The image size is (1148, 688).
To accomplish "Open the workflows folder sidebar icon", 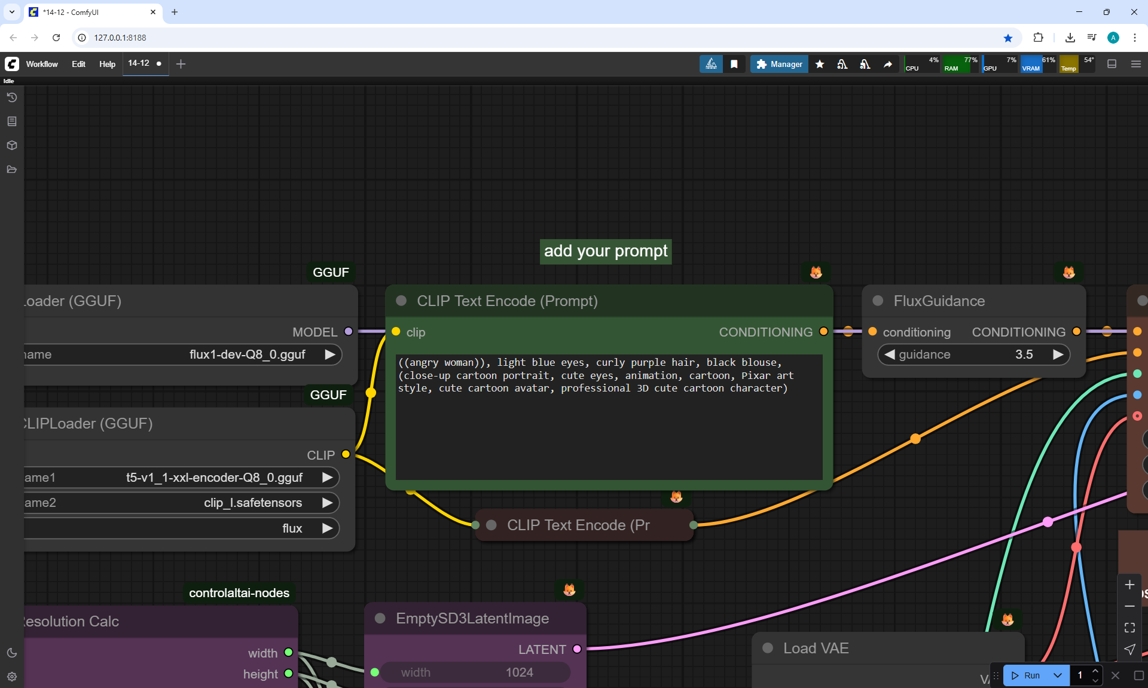I will [x=11, y=169].
